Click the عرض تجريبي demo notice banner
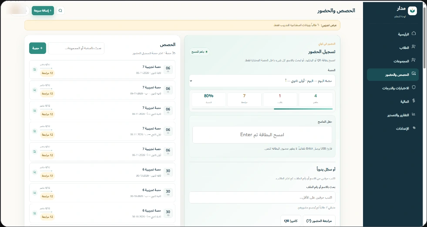 182,25
